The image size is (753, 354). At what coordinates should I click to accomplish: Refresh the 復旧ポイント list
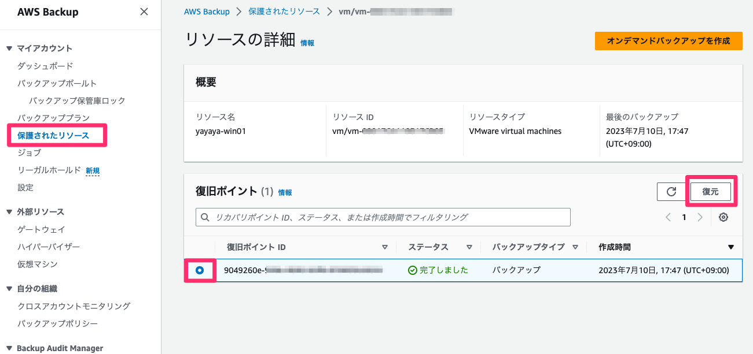[x=671, y=191]
